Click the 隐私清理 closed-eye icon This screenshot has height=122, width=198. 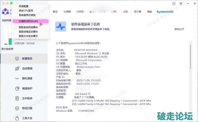(x=17, y=79)
